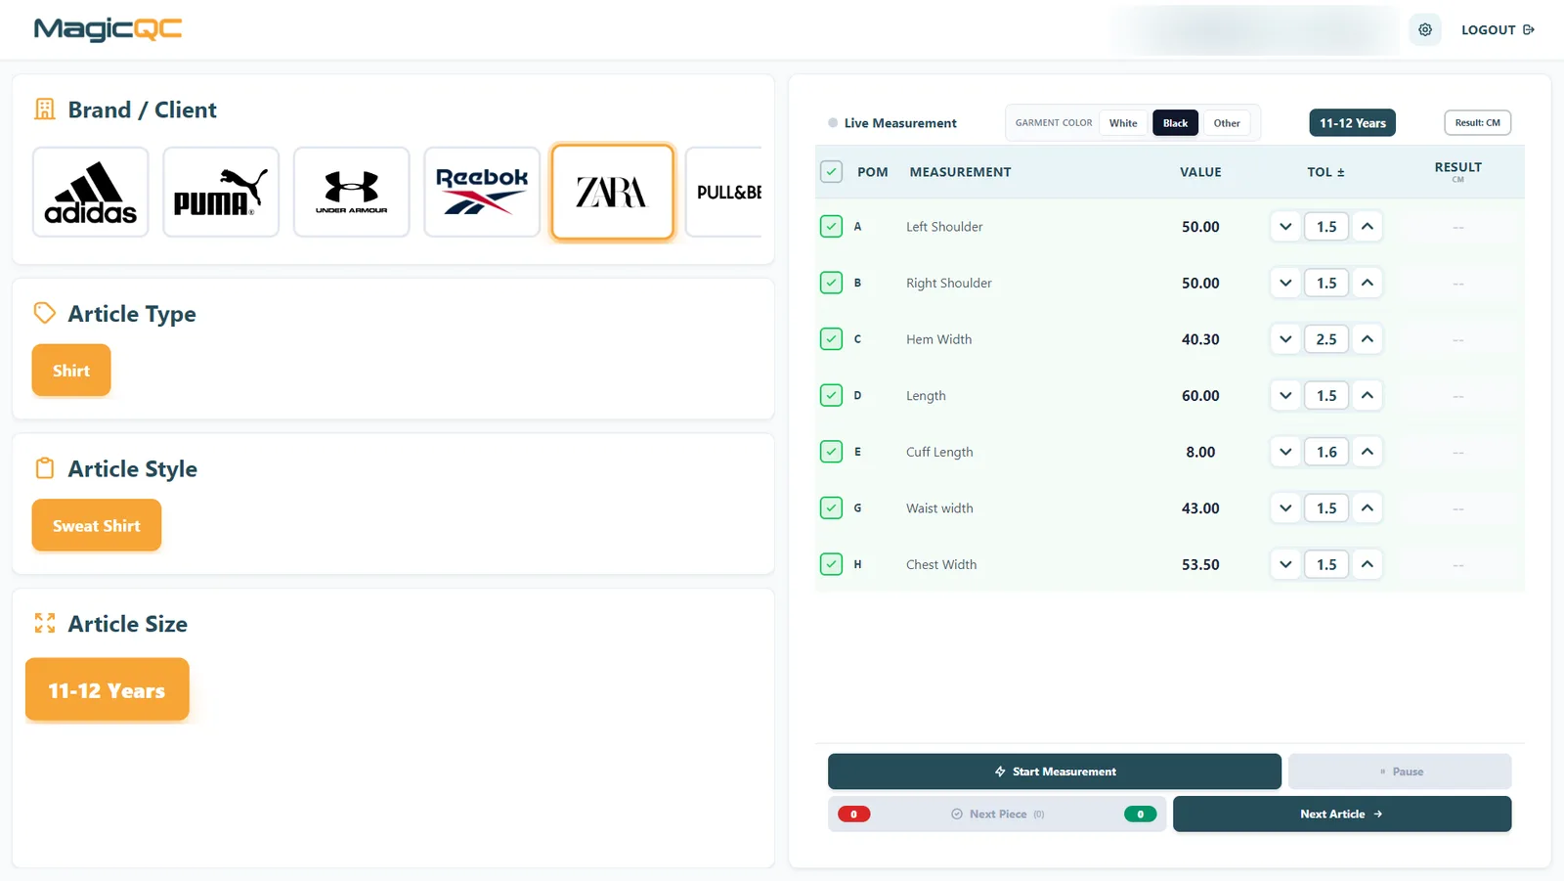The image size is (1564, 881).
Task: Select the Reebok brand logo
Action: coord(482,192)
